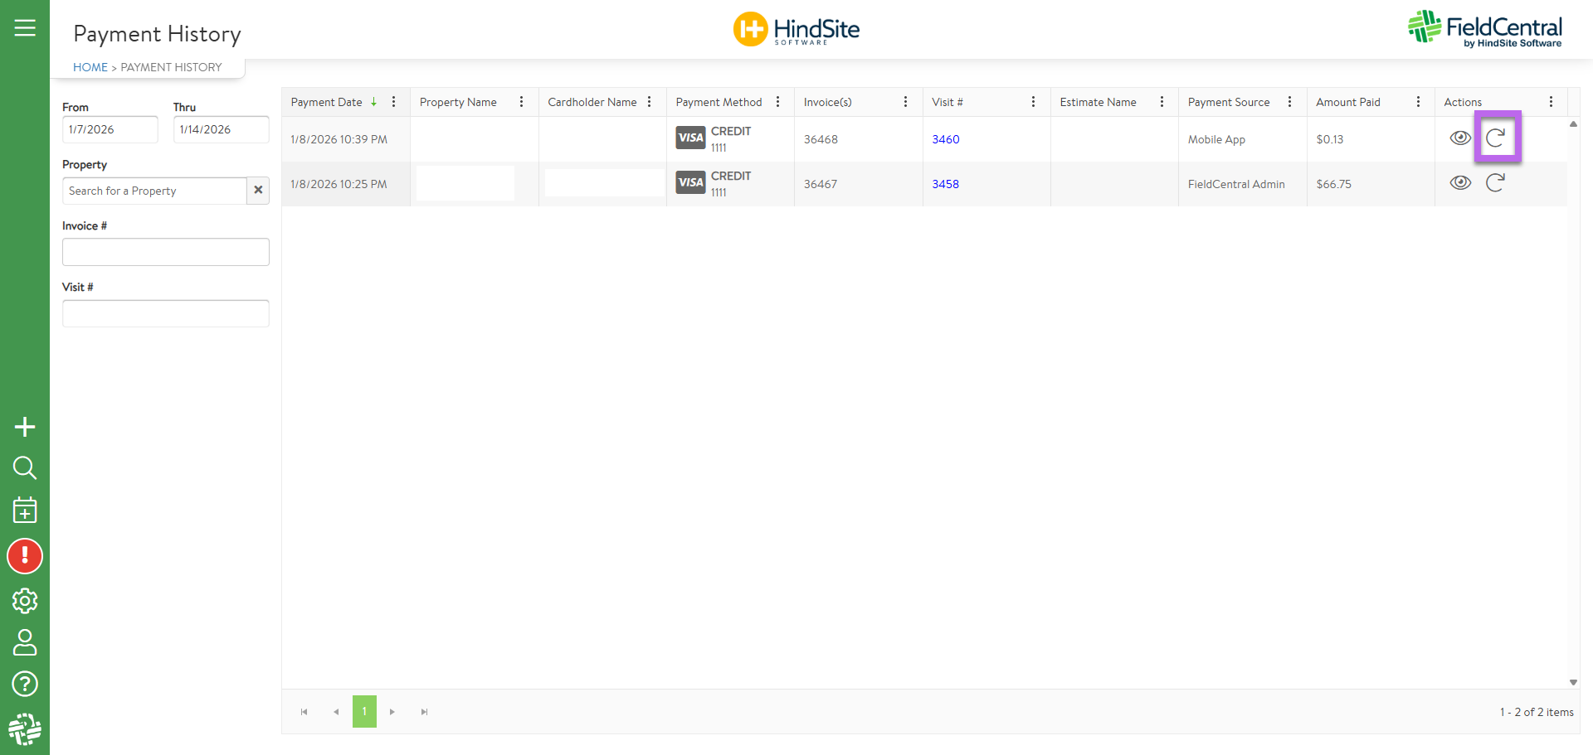1593x755 pixels.
Task: Click the plus add icon in sidebar
Action: pyautogui.click(x=25, y=427)
